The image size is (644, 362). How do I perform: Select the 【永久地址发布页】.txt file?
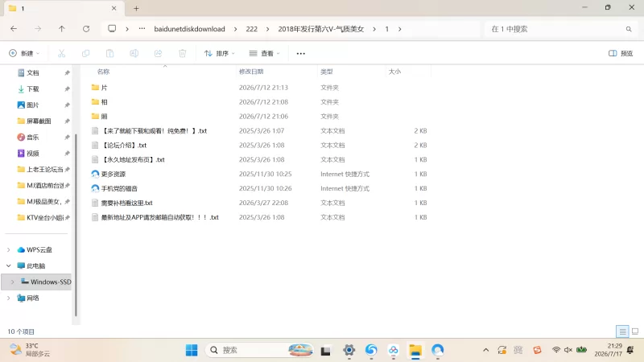coord(133,159)
